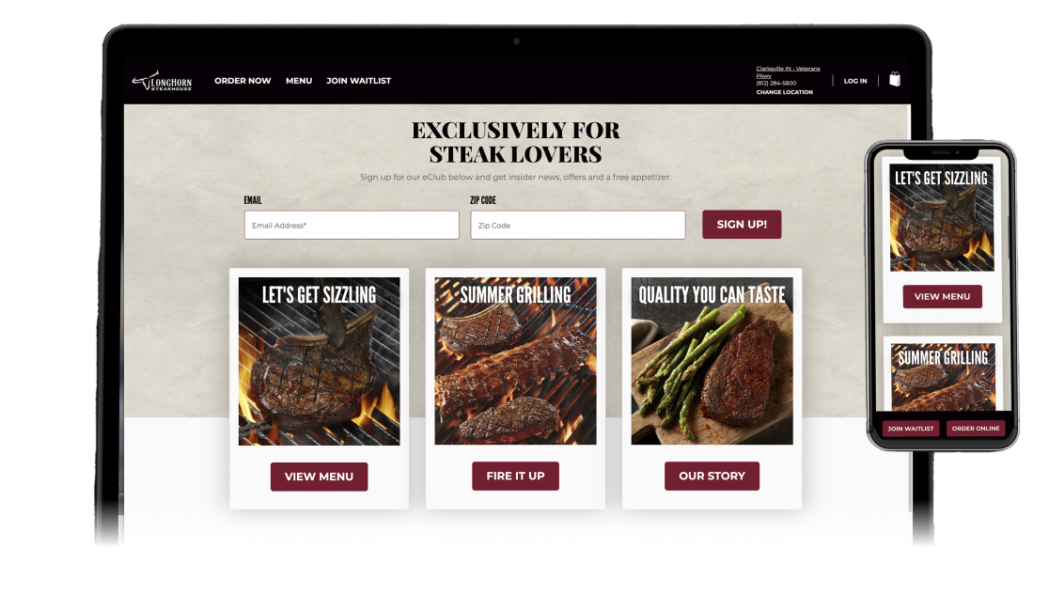Tap Order Online button on phone
Screen dimensions: 1049x611
tap(976, 429)
